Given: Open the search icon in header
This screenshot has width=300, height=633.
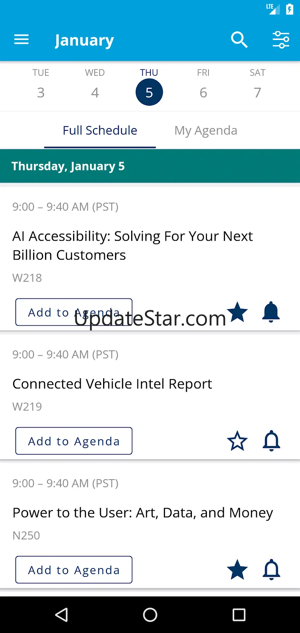Looking at the screenshot, I should (239, 40).
